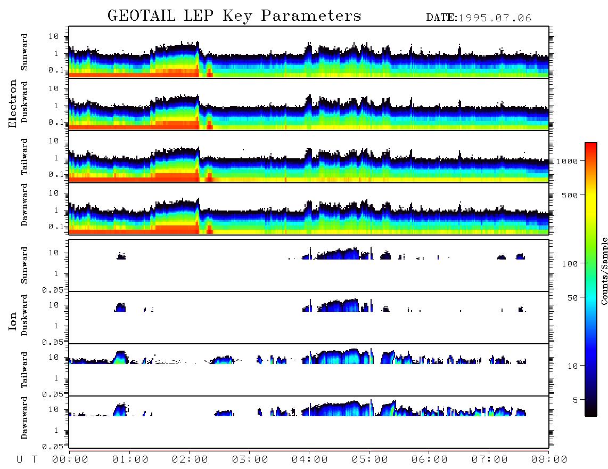
Task: Click the 05:00 time axis label
Action: pos(370,459)
